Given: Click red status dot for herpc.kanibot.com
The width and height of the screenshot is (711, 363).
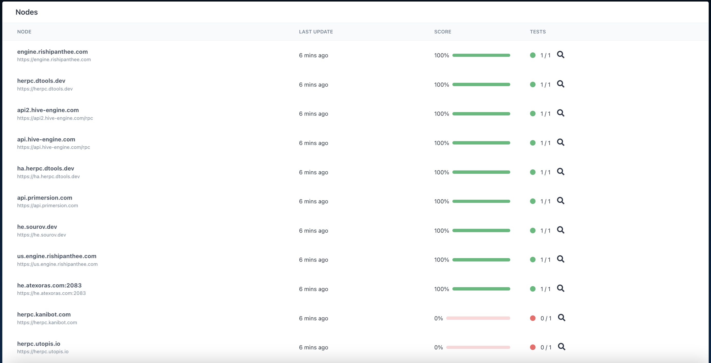Looking at the screenshot, I should [533, 318].
